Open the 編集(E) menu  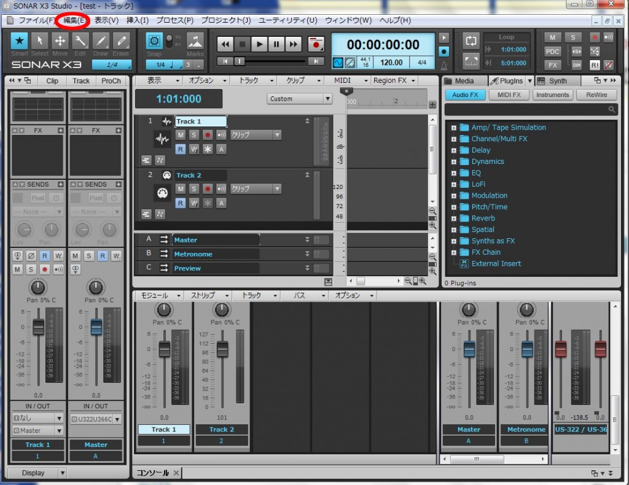coord(74,20)
